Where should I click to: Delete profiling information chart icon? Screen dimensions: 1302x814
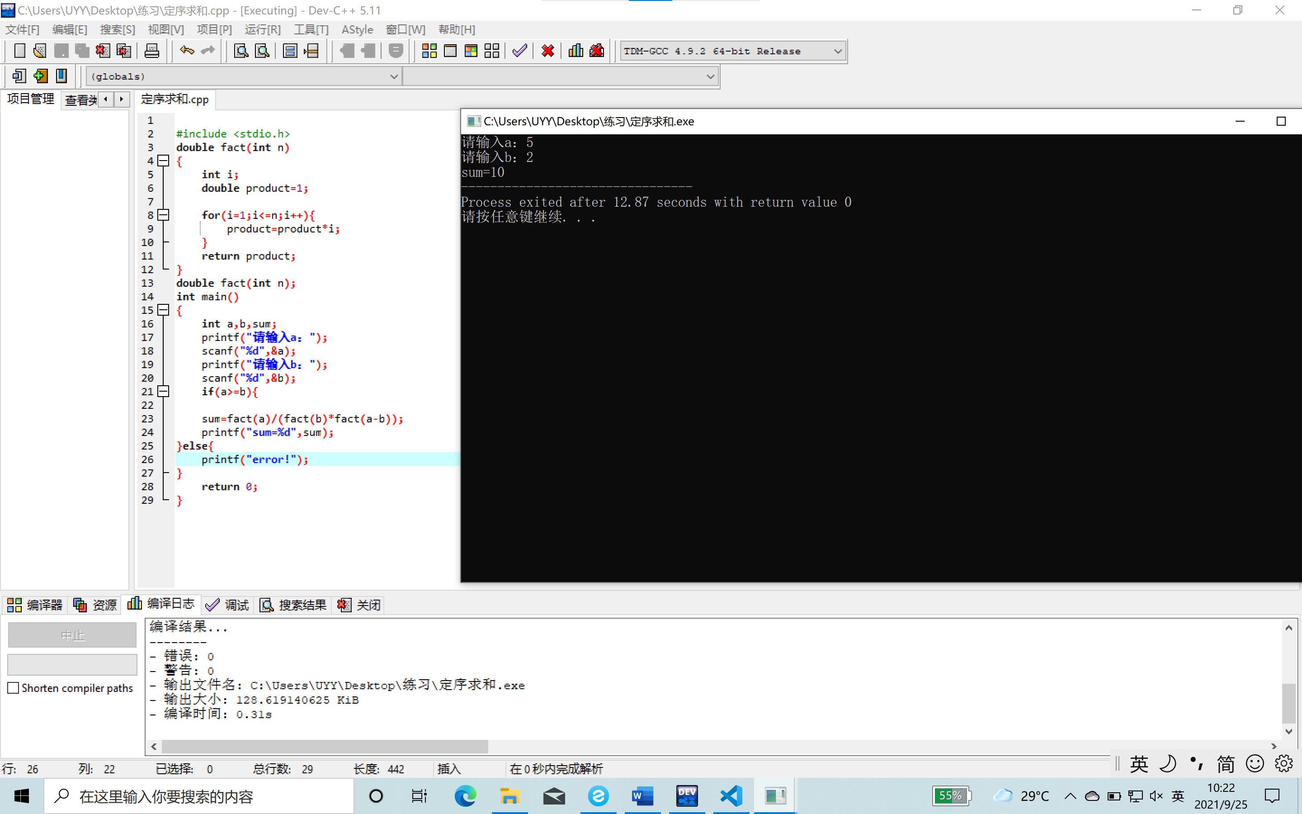tap(597, 51)
